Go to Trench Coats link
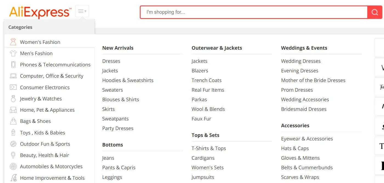 [x=206, y=80]
